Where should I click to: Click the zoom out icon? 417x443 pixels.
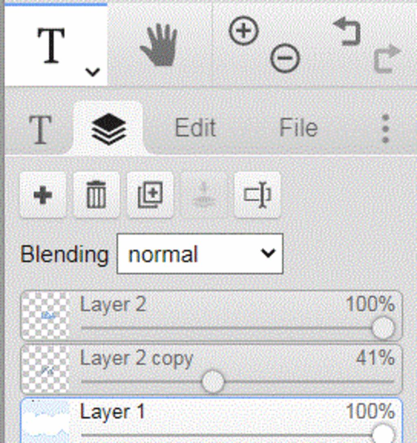click(285, 58)
